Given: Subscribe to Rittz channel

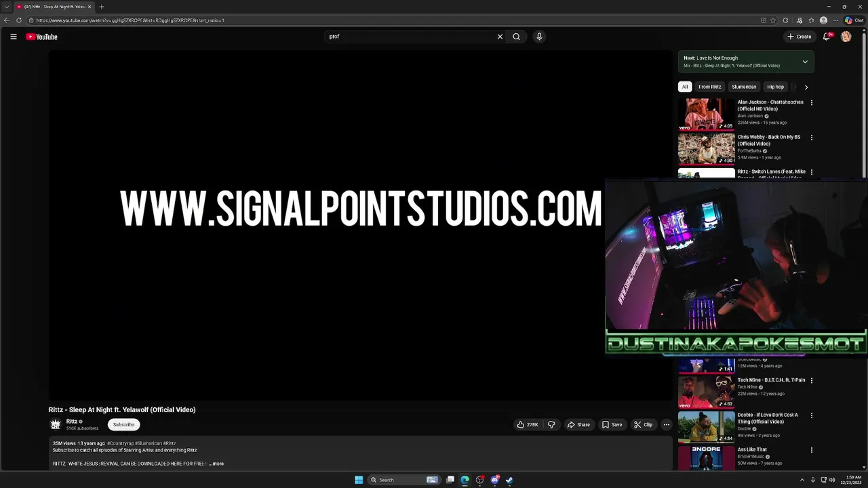Looking at the screenshot, I should pos(123,424).
